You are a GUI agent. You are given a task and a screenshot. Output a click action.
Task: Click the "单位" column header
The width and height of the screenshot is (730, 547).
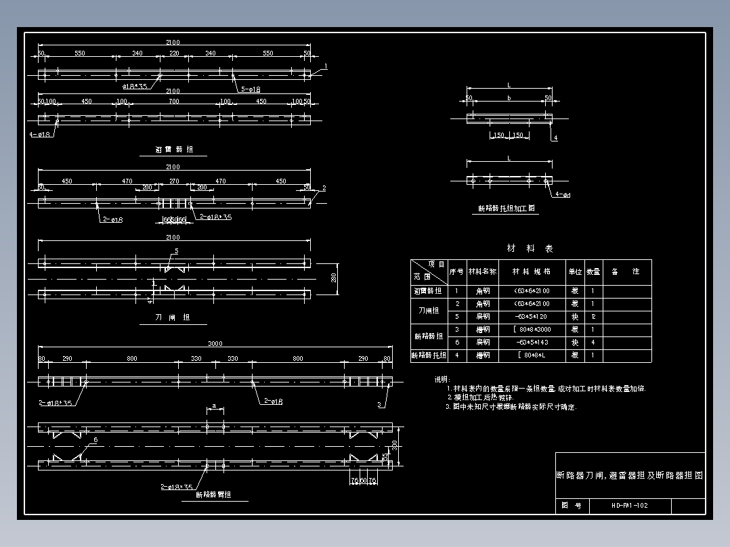pos(575,272)
